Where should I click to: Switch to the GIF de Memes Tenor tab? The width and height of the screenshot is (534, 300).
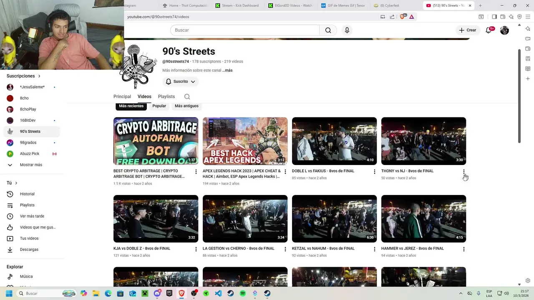point(343,5)
